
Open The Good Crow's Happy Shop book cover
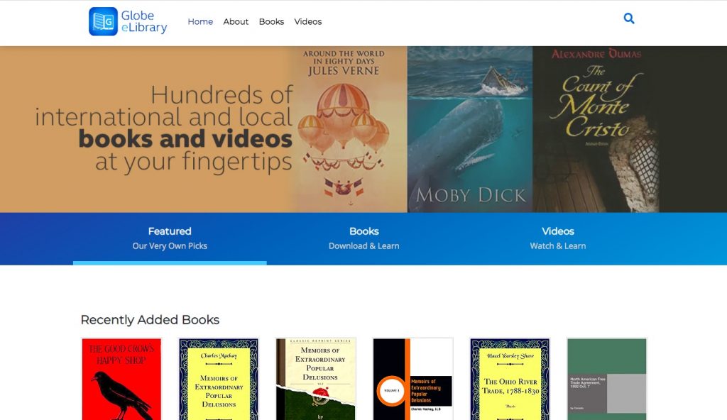click(x=121, y=379)
